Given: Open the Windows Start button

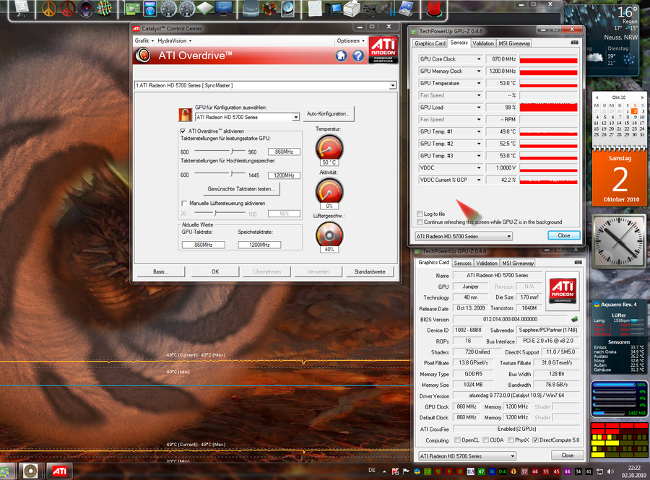Looking at the screenshot, I should point(5,471).
